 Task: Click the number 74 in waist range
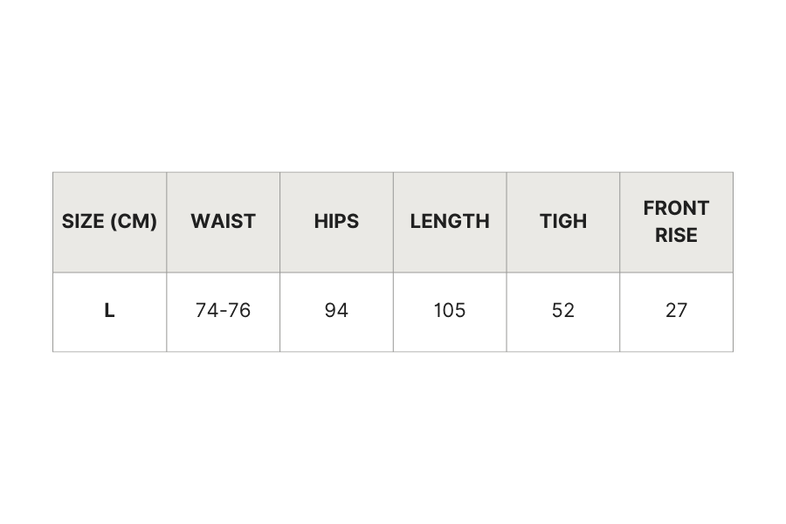tap(207, 310)
